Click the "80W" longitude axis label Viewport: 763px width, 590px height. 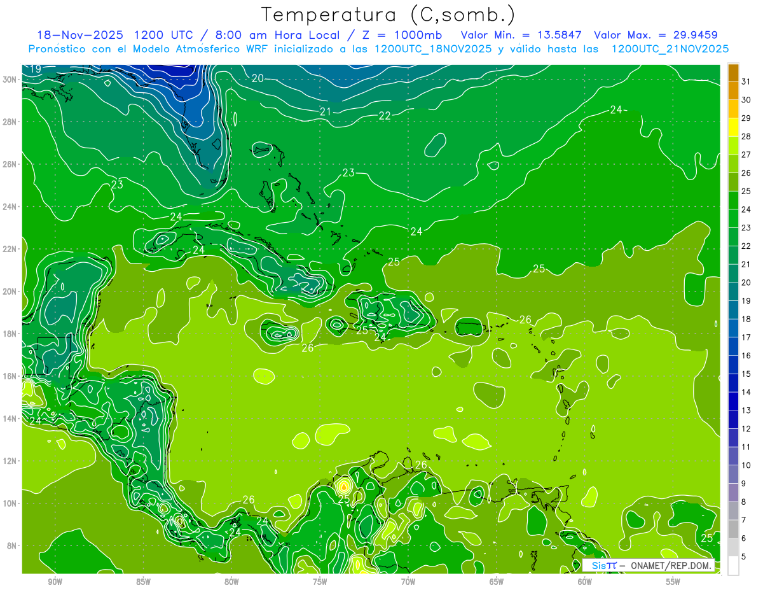tap(231, 582)
